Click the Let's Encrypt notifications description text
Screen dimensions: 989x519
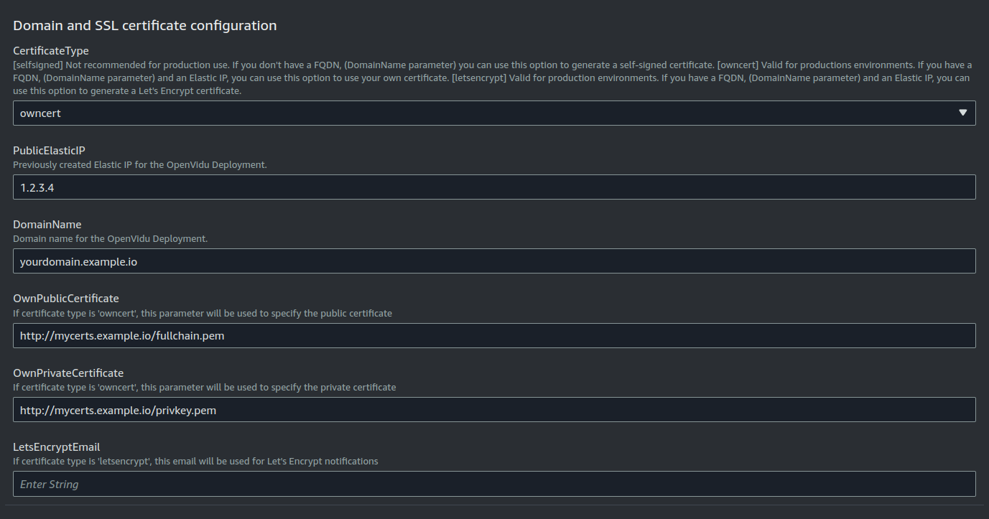195,462
